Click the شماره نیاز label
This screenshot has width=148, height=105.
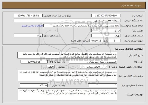137,16
